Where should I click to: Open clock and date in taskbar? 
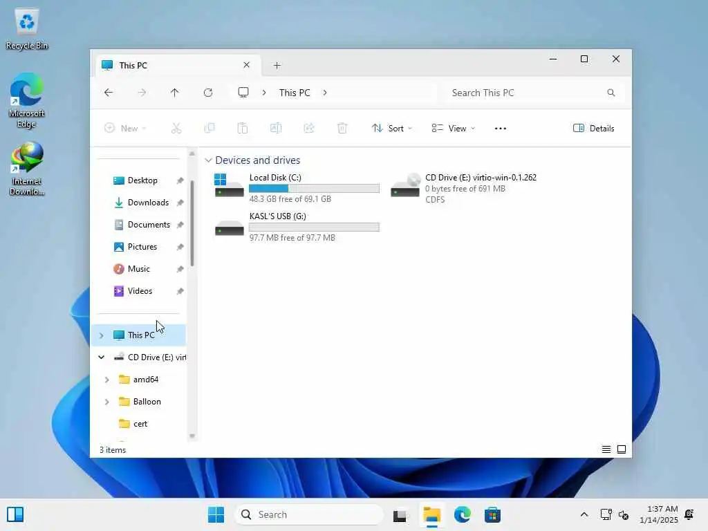pos(658,514)
